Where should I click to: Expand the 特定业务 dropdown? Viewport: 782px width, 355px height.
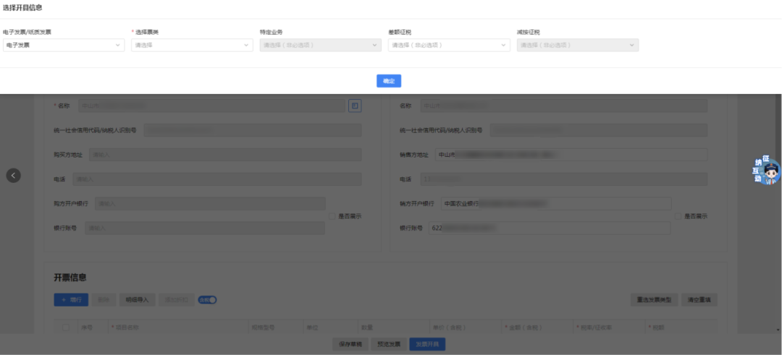point(320,45)
